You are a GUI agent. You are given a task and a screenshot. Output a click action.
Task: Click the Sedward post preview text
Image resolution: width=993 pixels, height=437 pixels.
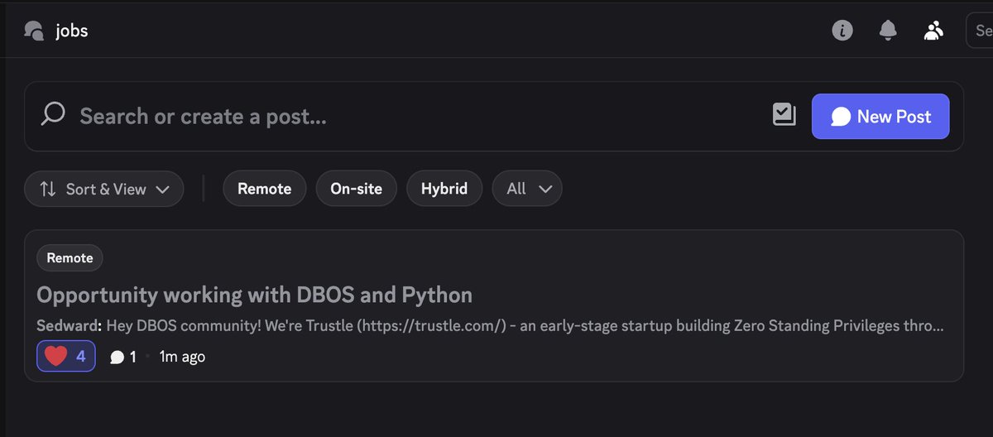490,326
